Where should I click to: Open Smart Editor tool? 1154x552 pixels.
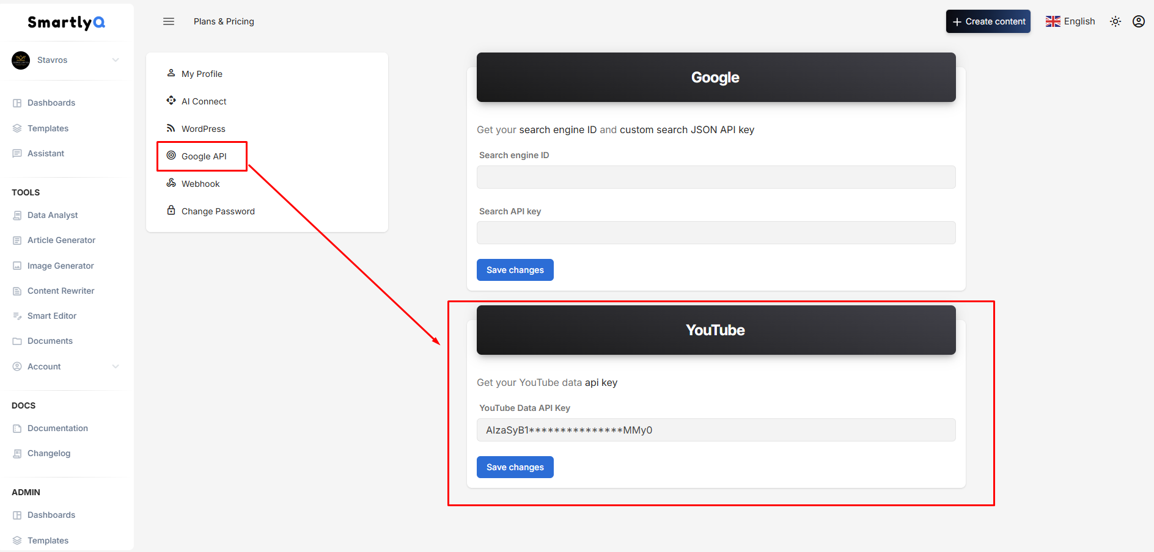[x=52, y=316]
